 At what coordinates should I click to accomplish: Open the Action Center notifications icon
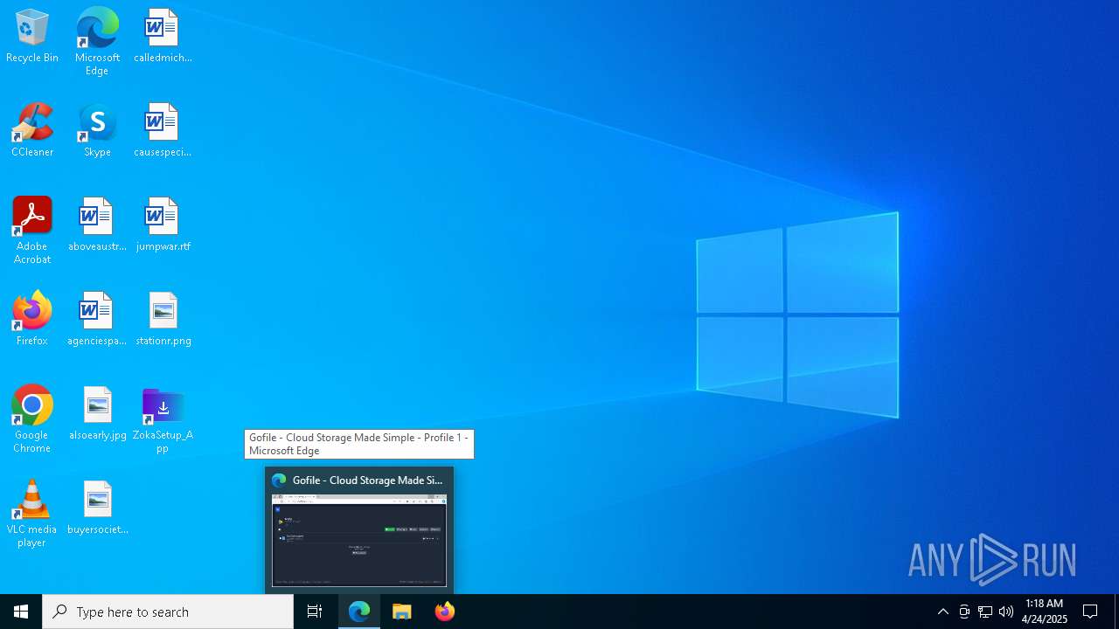[x=1090, y=612]
